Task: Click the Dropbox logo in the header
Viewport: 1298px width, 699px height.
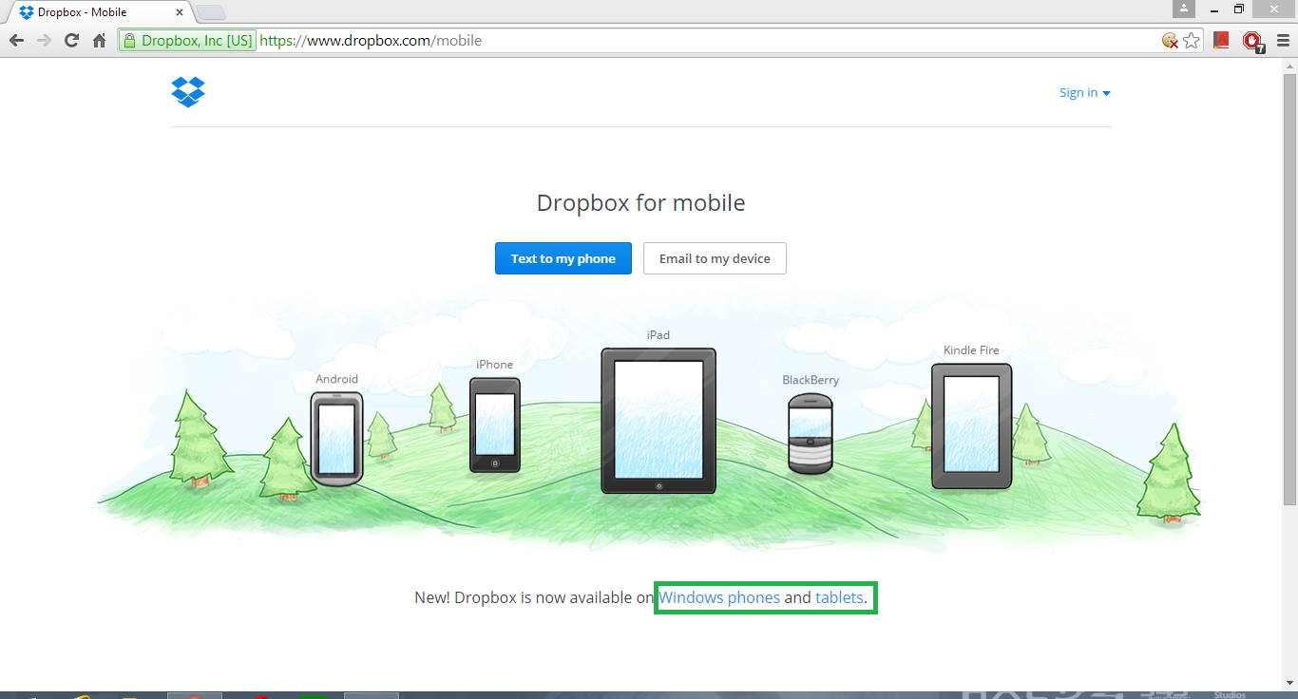Action: coord(188,92)
